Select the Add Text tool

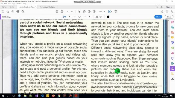[x=65, y=17]
